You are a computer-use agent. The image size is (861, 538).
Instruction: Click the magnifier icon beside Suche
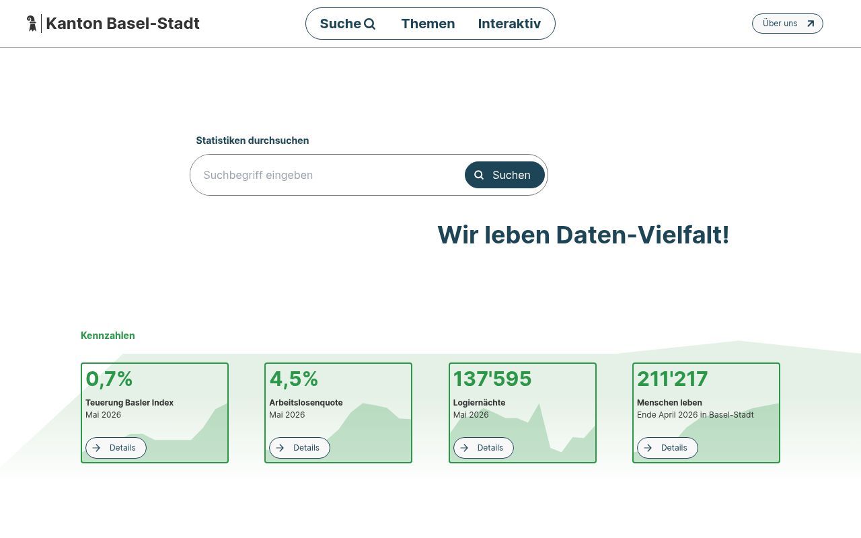tap(369, 24)
